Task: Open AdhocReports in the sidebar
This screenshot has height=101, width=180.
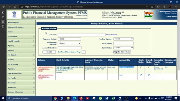Action: [x=21, y=22]
